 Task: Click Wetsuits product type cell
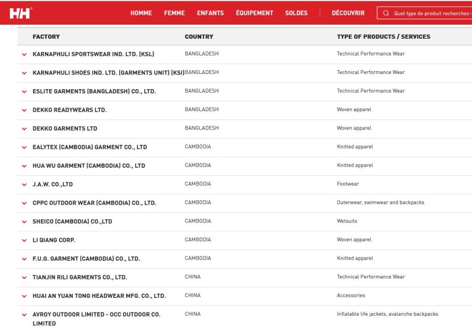coord(347,221)
